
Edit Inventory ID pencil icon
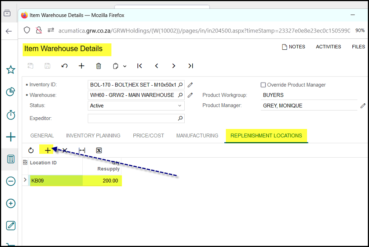(190, 85)
